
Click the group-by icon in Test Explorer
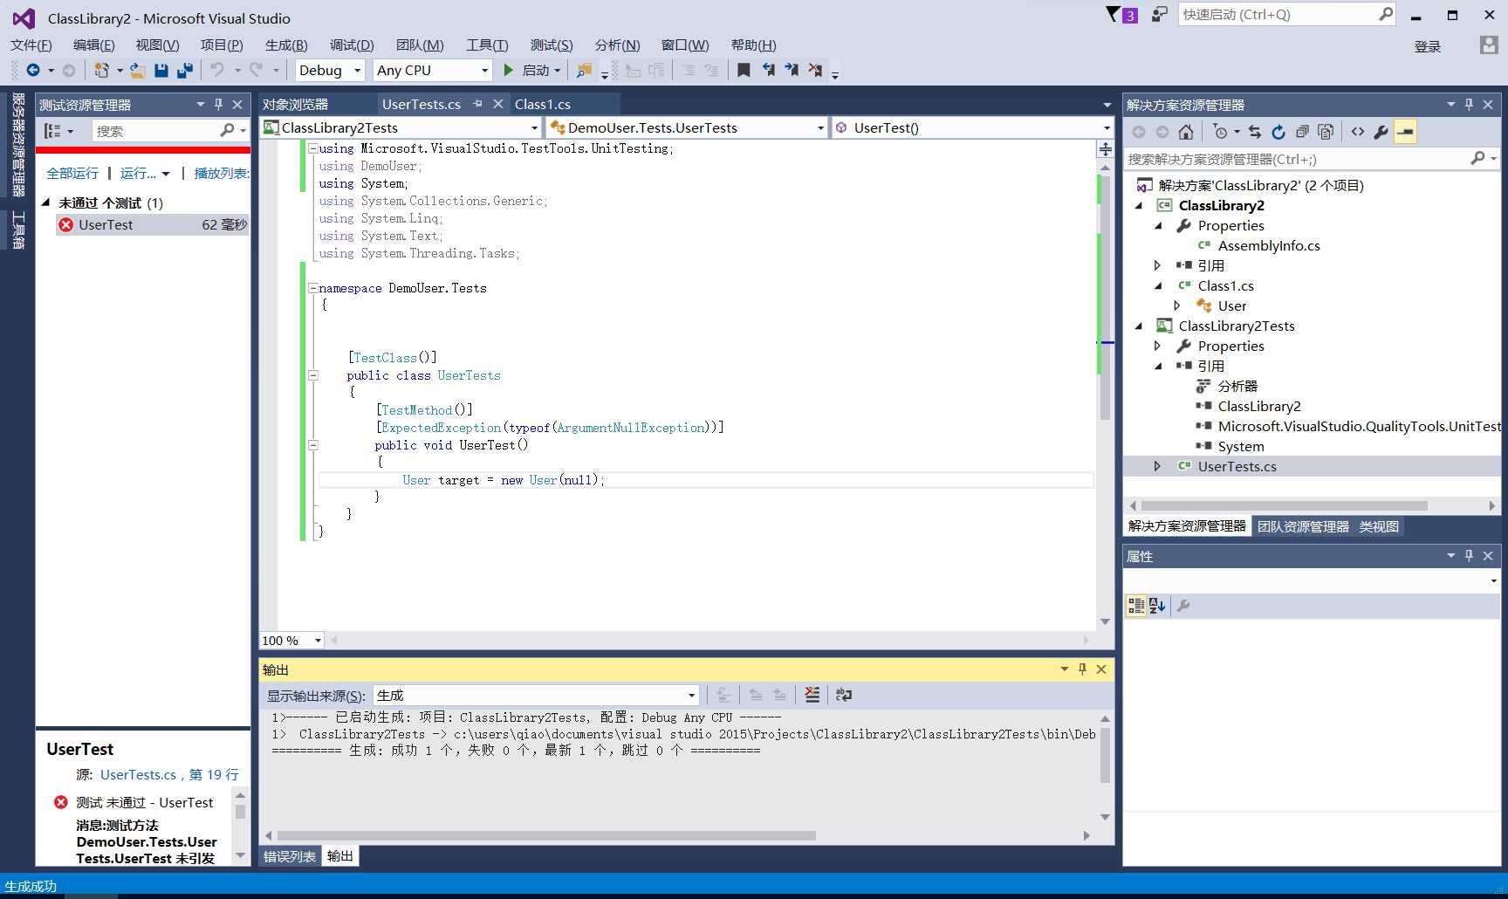point(53,131)
